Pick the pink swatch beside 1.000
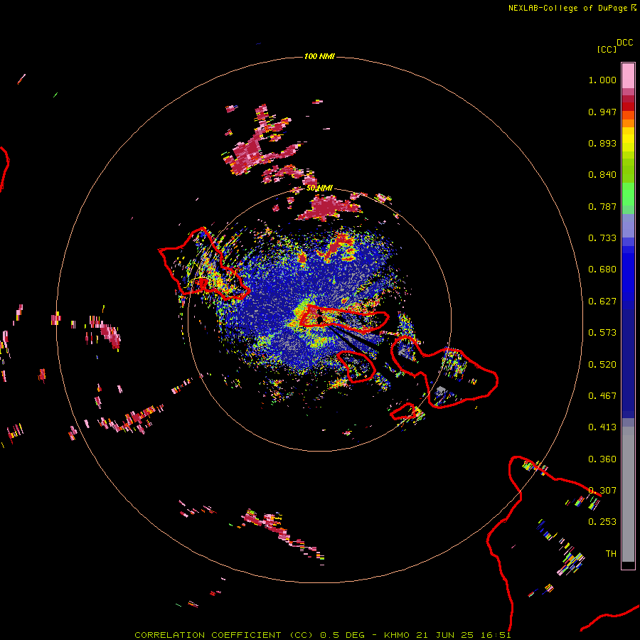This screenshot has height=640, width=640. click(628, 76)
